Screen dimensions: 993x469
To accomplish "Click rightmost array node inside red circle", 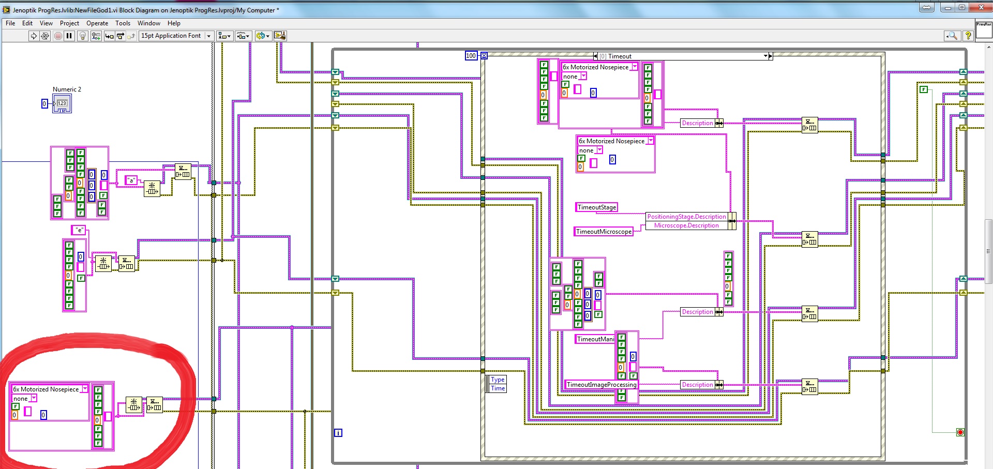I will (x=155, y=405).
